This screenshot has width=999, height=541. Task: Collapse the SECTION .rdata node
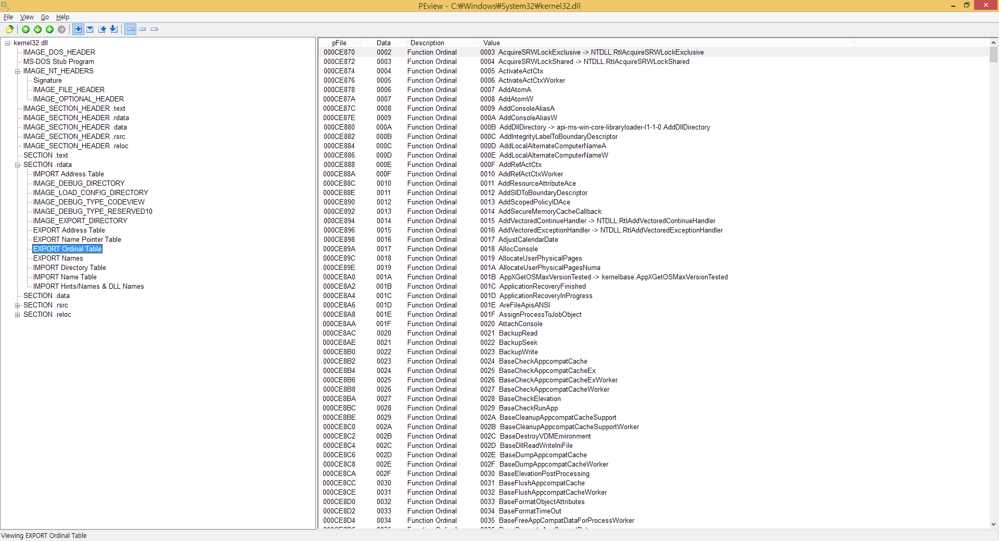tap(18, 165)
